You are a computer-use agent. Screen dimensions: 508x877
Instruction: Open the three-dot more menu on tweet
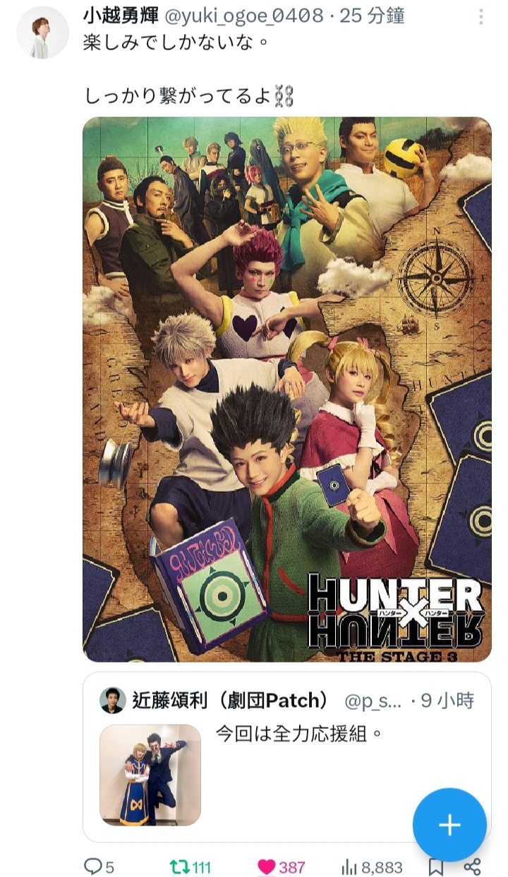[x=482, y=17]
